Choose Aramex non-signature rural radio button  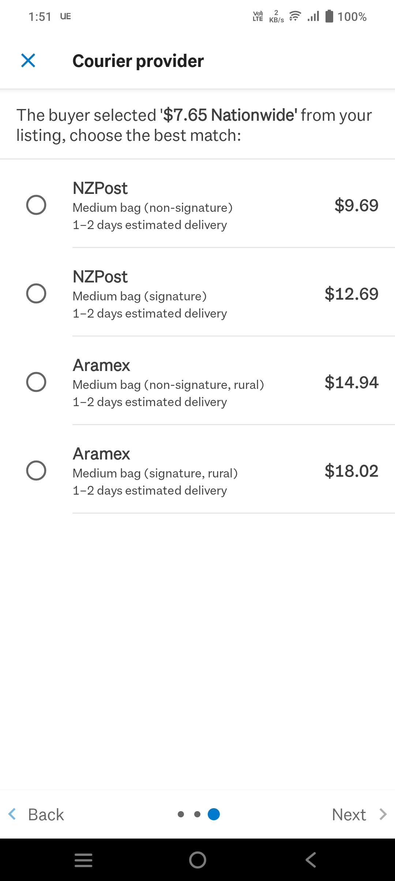(36, 382)
